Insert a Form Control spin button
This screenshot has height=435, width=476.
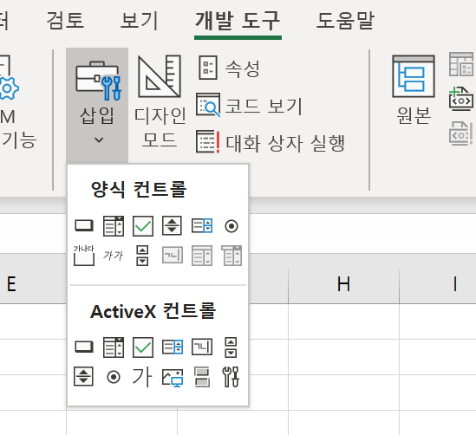[x=173, y=225]
